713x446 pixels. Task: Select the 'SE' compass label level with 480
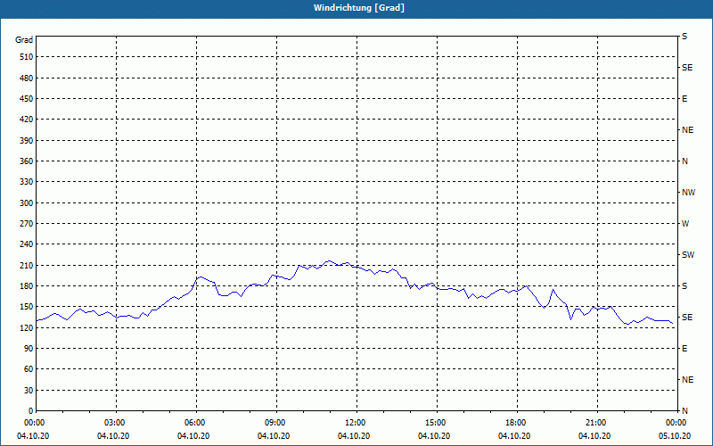[x=687, y=68]
